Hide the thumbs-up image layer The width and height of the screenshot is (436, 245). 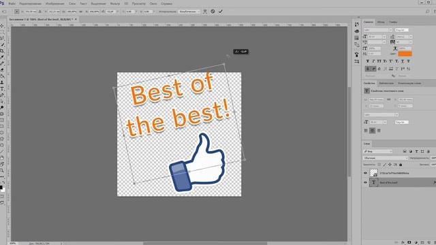365,173
